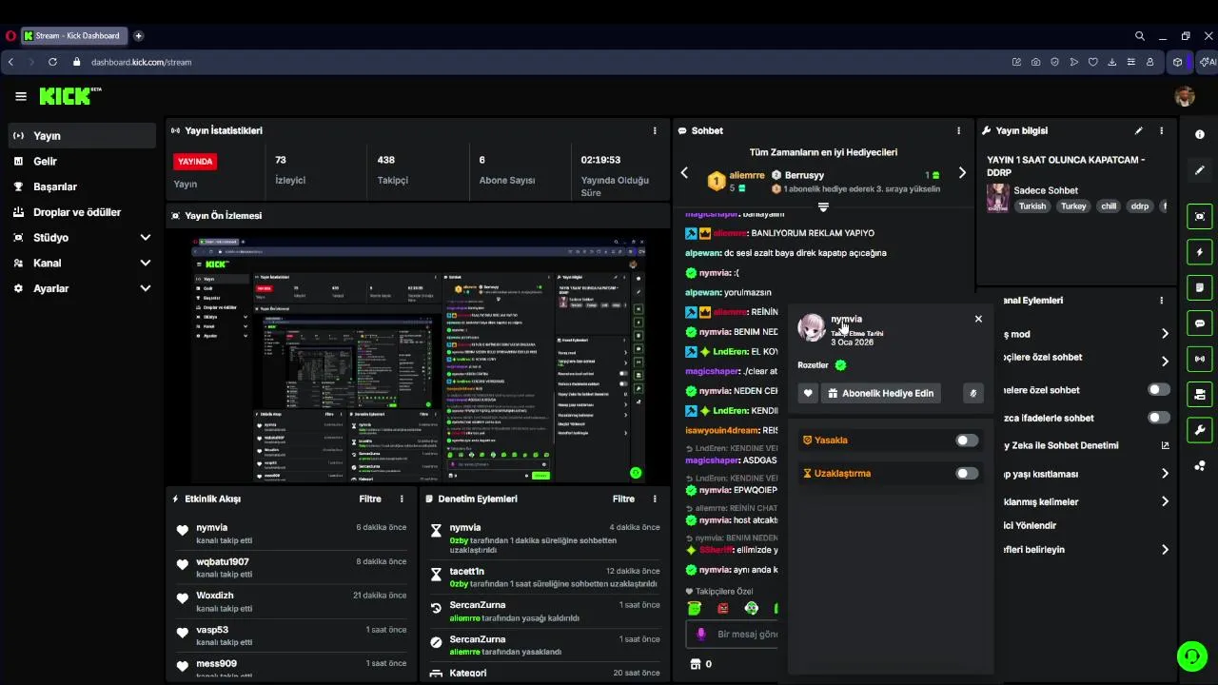Click Filtre in the Etkinlik Akışı panel
The height and width of the screenshot is (685, 1218).
click(370, 499)
